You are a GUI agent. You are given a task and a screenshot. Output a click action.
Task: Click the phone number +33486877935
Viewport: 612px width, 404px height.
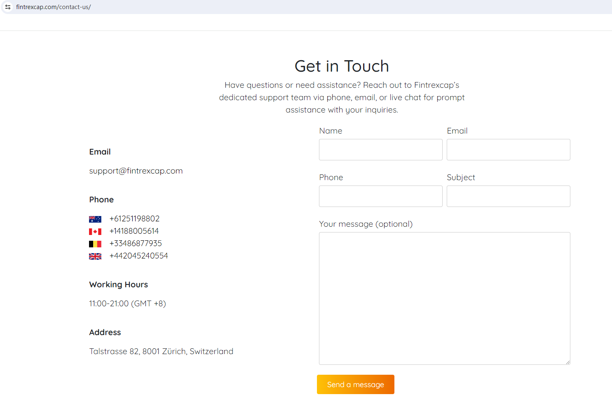136,244
